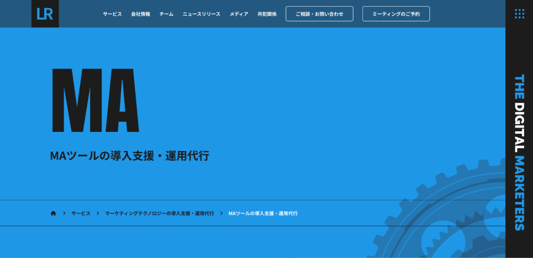The image size is (533, 258).
Task: Click the chevron before MAツール breadcrumb
Action: coord(221,213)
